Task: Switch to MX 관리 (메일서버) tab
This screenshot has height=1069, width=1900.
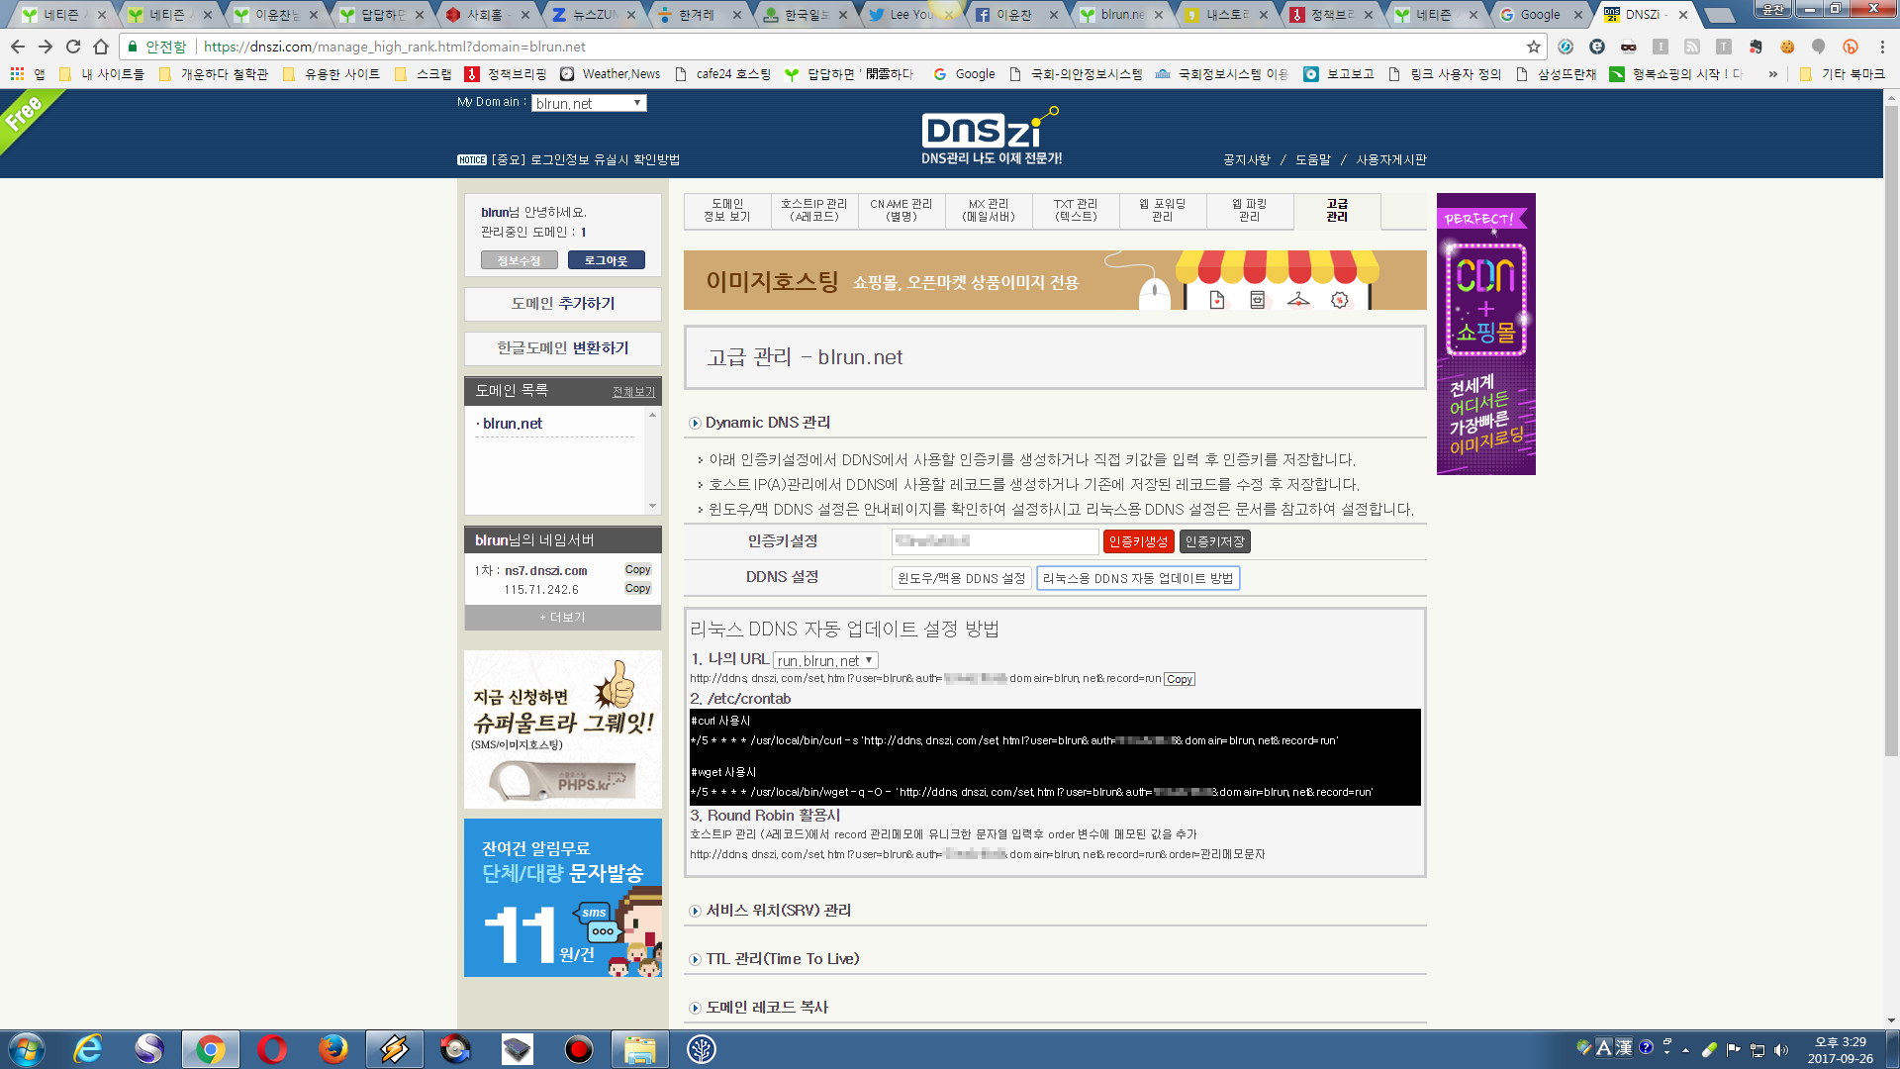Action: pyautogui.click(x=989, y=211)
